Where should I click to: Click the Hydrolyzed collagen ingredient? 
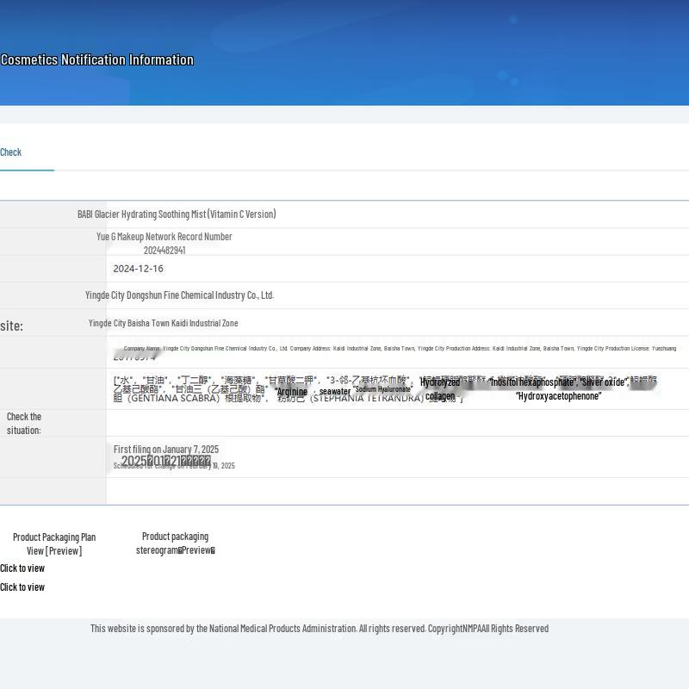point(440,389)
